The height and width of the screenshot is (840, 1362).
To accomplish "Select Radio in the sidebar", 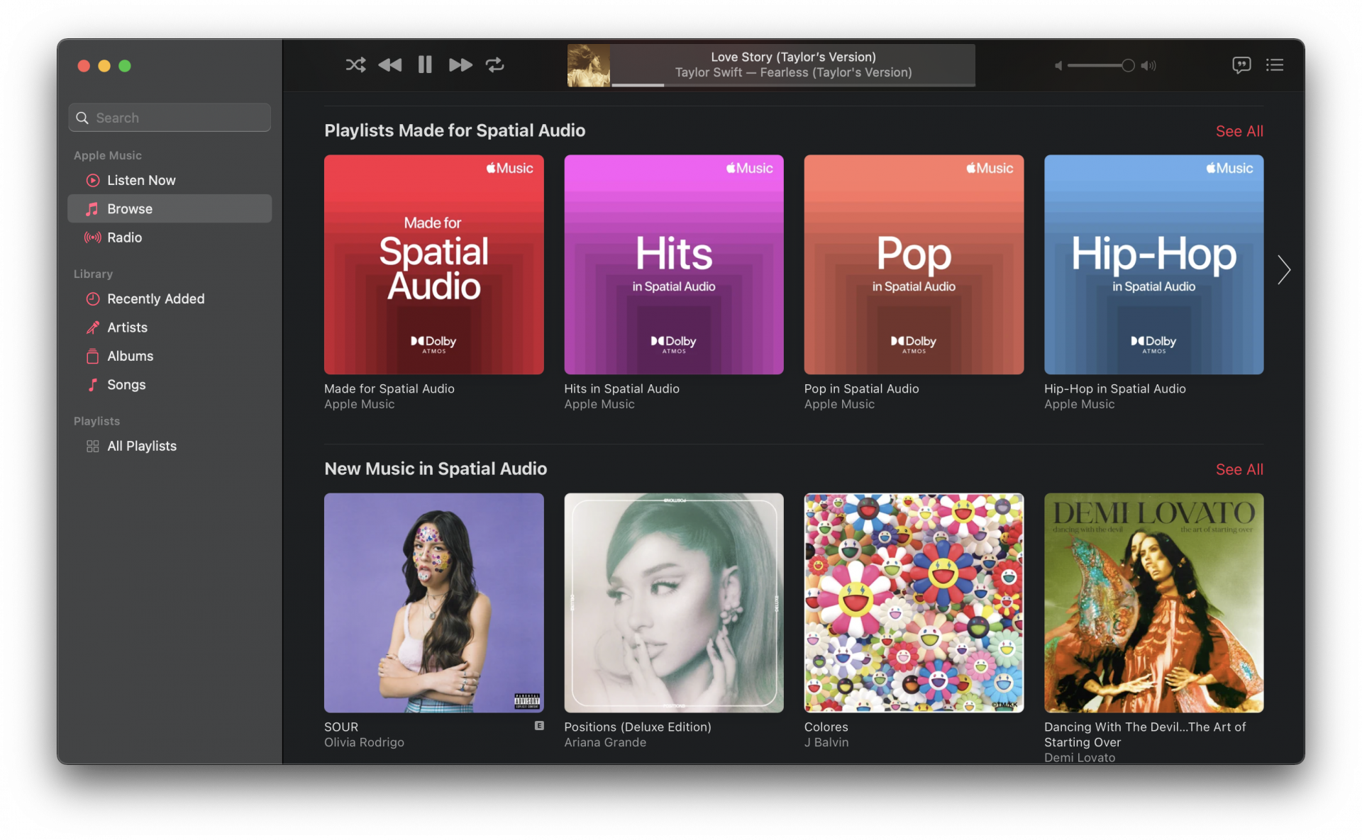I will click(x=124, y=237).
